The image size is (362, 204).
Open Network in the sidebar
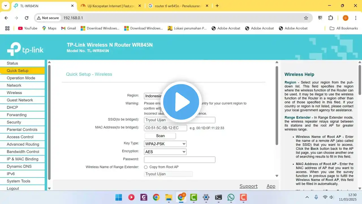22,85
